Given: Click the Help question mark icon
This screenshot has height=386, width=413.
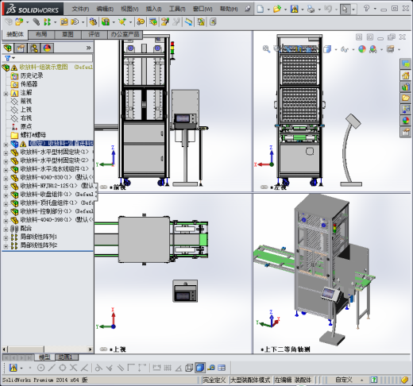Looking at the screenshot, I should pyautogui.click(x=366, y=9).
